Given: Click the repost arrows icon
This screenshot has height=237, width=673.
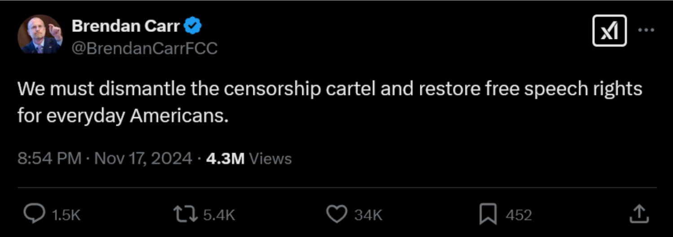Looking at the screenshot, I should point(186,214).
